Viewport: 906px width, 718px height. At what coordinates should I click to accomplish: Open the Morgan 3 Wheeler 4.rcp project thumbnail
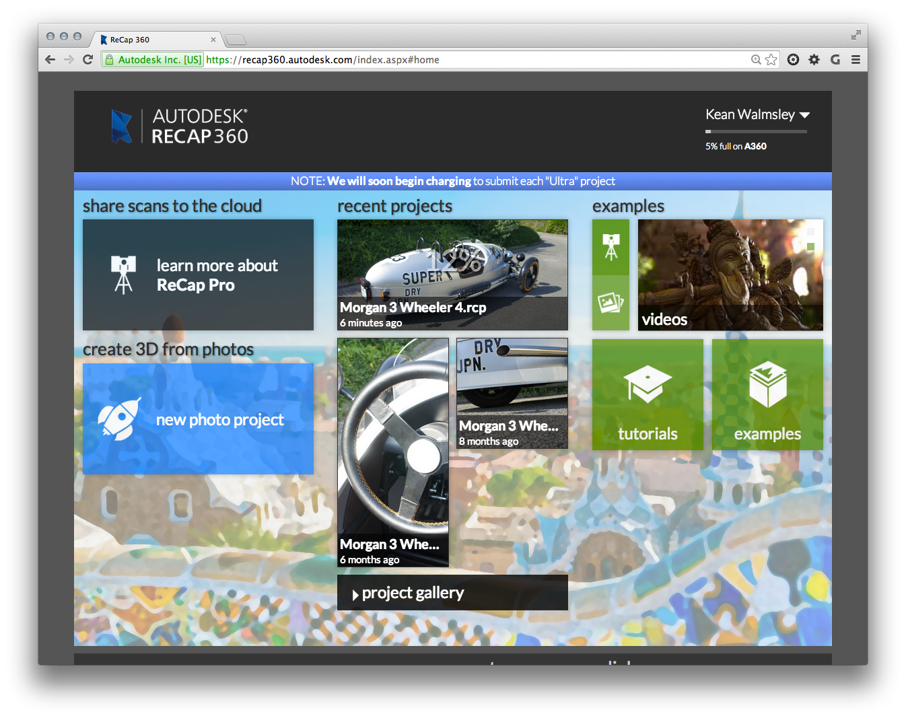coord(452,275)
